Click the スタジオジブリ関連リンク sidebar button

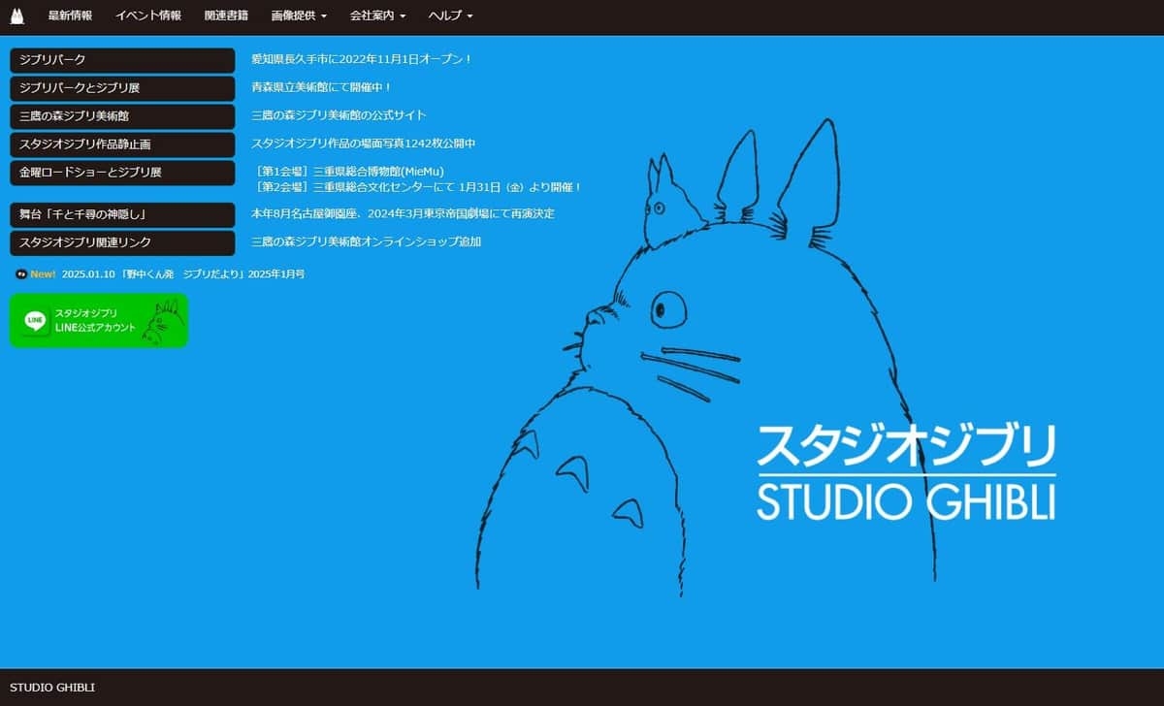click(x=122, y=242)
